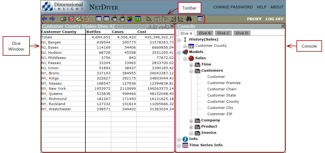Switch to the Dive B tab

(205, 33)
